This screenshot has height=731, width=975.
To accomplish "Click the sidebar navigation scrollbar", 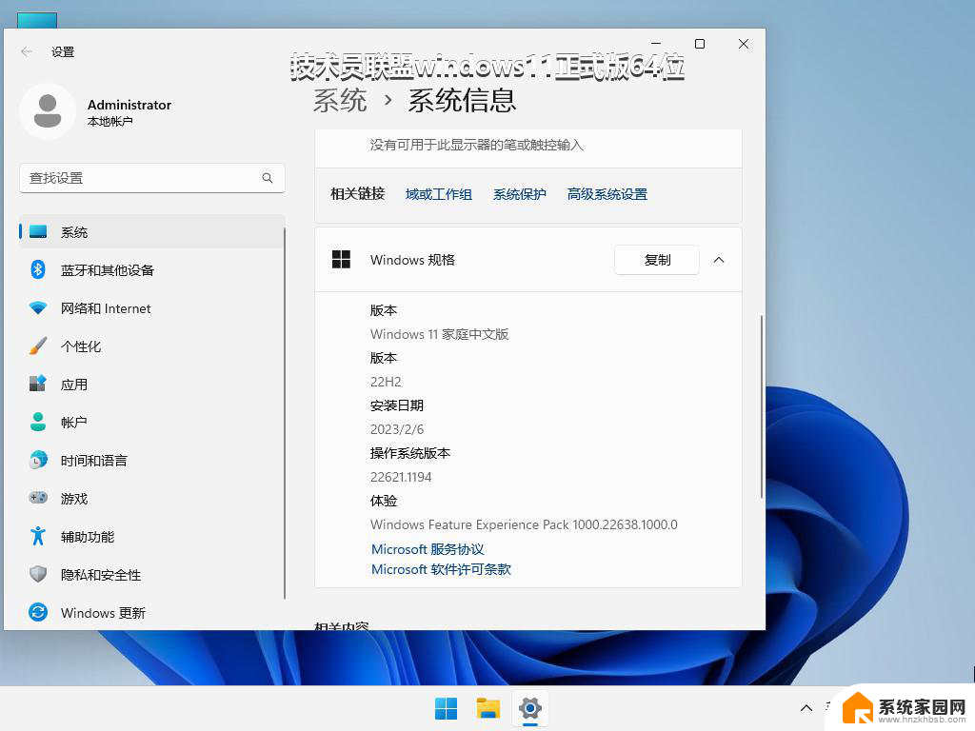I will (285, 413).
